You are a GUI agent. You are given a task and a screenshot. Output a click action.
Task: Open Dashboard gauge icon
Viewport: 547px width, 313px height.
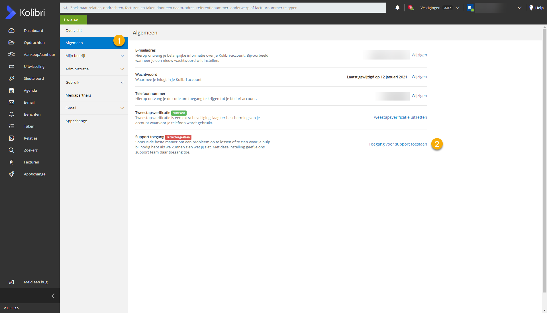click(11, 30)
